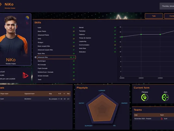Viewport: 174px width, 131px height.
Task: Click the Opponent team column header
Action: pyautogui.click(x=29, y=94)
